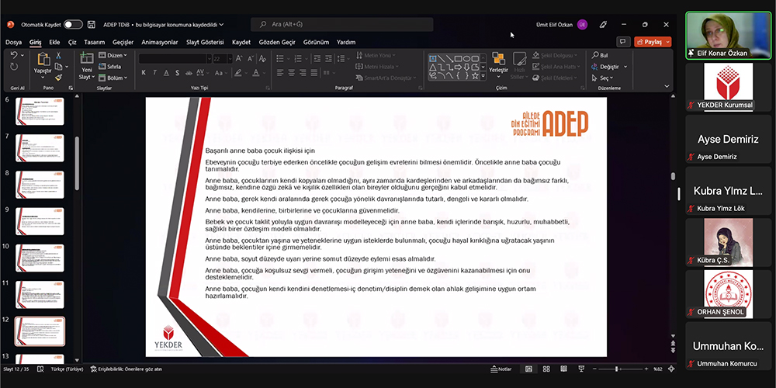Open the Slayt Gösterisi tab
Screen dimensions: 776x388
tap(205, 42)
